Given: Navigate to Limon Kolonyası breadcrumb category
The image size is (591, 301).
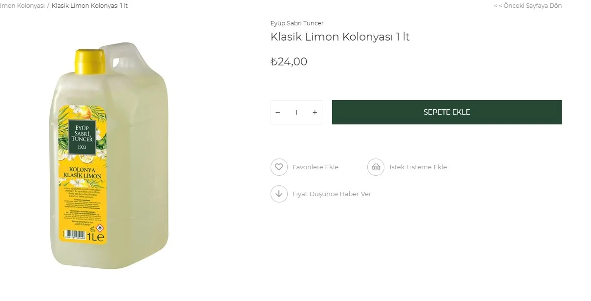Looking at the screenshot, I should point(22,6).
